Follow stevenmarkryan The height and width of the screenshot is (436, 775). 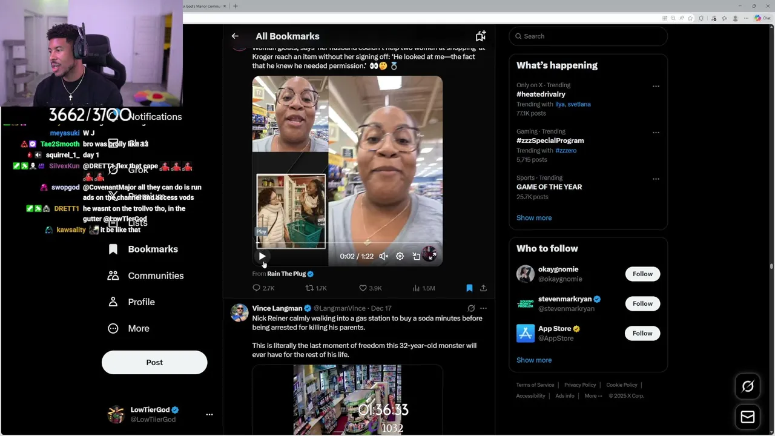tap(642, 303)
